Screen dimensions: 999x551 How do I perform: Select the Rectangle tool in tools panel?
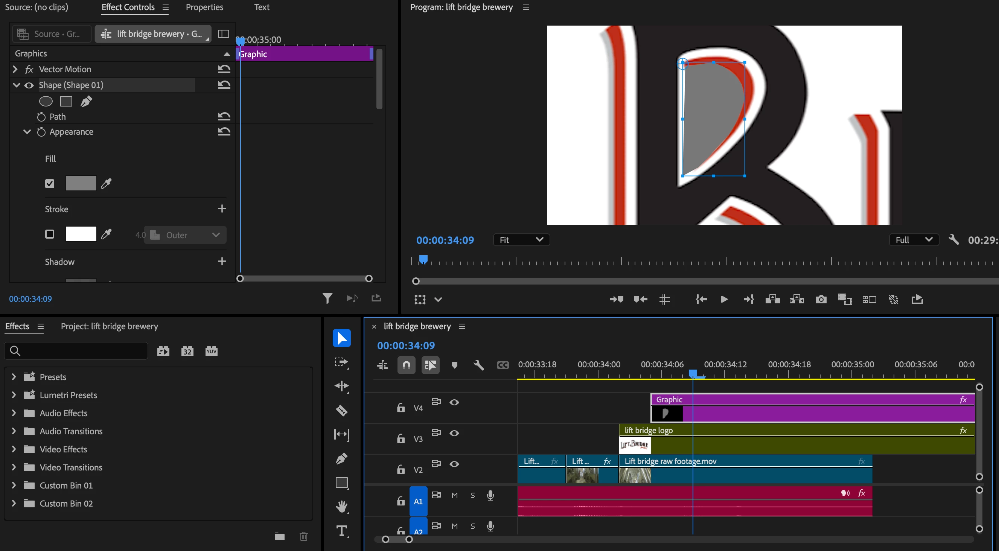(x=342, y=483)
